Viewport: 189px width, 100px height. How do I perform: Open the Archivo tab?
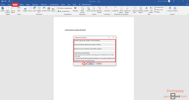(3, 5)
